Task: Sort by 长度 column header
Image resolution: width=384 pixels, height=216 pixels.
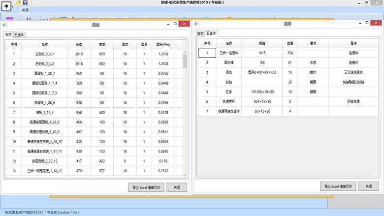Action: (x=79, y=44)
